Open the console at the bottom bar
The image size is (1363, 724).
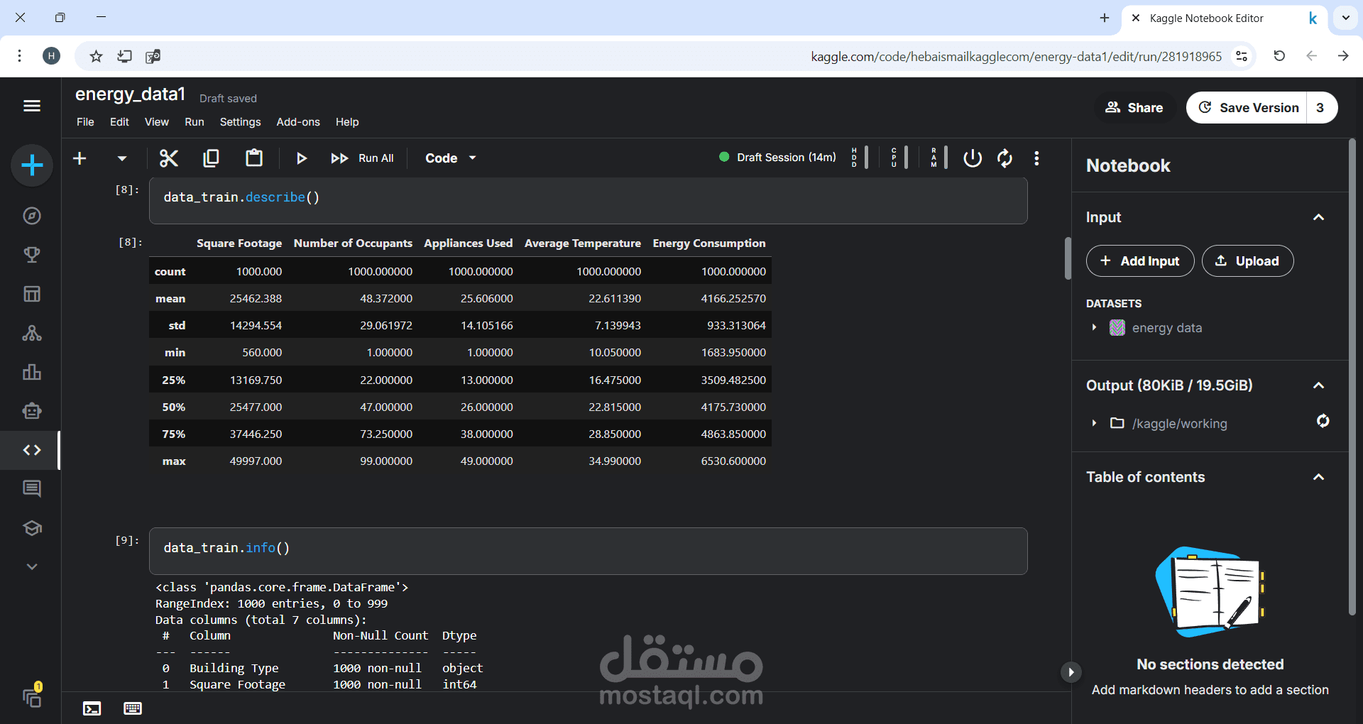pyautogui.click(x=92, y=708)
